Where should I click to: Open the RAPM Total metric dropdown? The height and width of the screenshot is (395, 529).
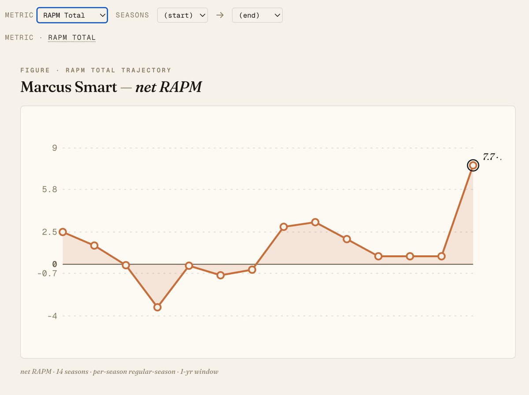(72, 15)
